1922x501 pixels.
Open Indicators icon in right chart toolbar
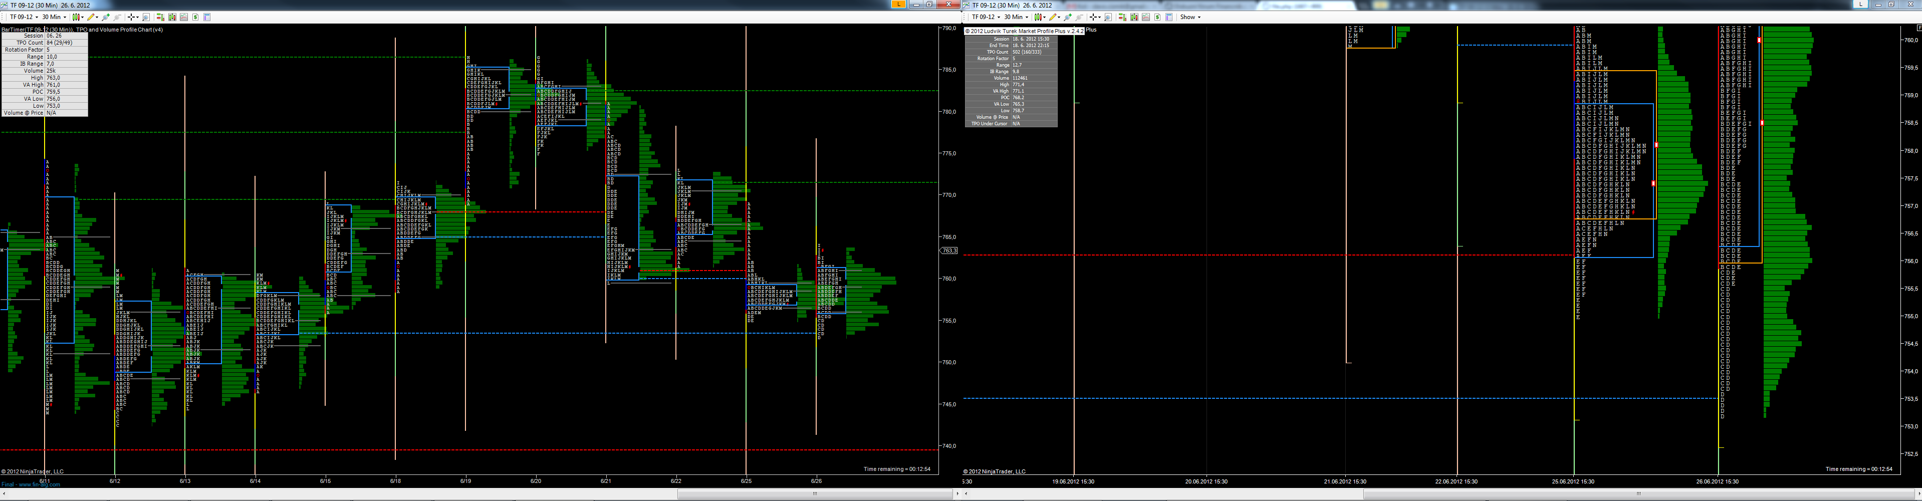point(1145,17)
